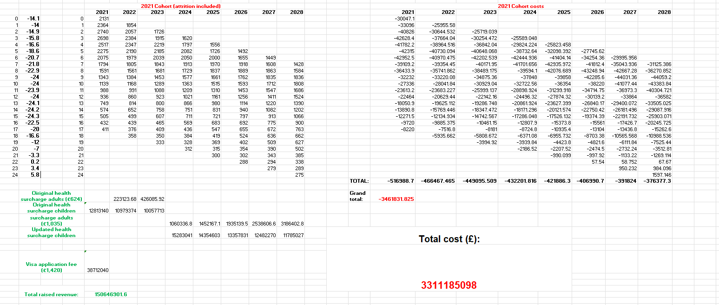Select the cohort cell 275
719x305 pixels.
(x=299, y=175)
